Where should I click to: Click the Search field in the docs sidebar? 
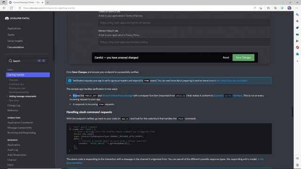pos(27,61)
